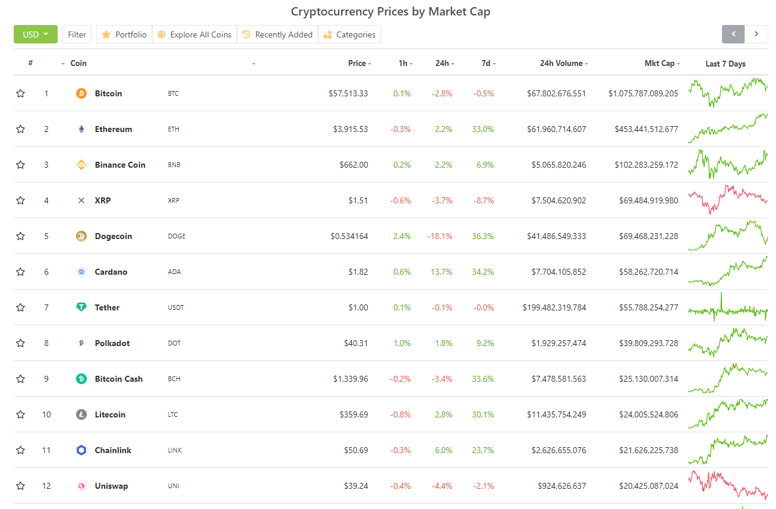Click the Polkadot logo icon
The height and width of the screenshot is (509, 776).
81,343
